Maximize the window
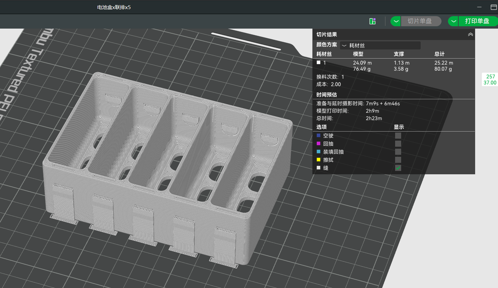The image size is (498, 288). (494, 7)
